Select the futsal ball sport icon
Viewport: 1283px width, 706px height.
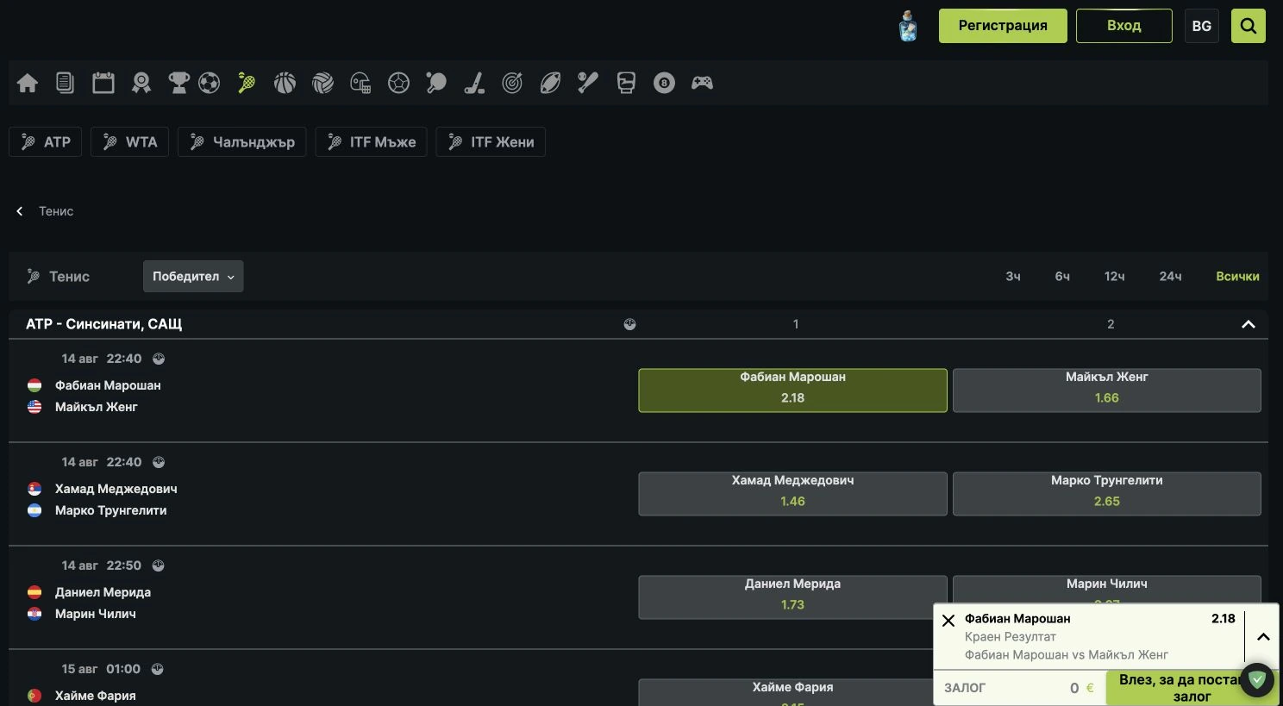coord(398,83)
